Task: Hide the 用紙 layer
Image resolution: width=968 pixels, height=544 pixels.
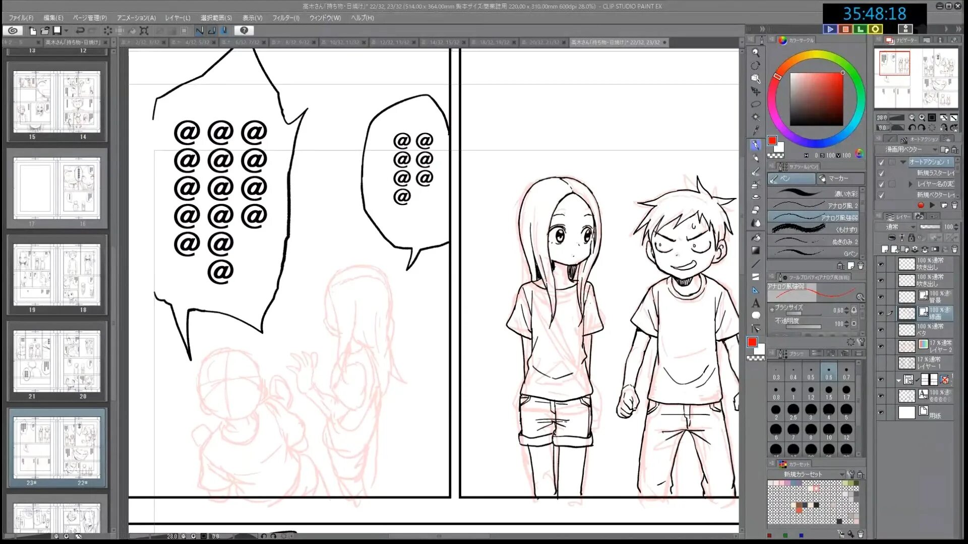Action: pyautogui.click(x=880, y=412)
